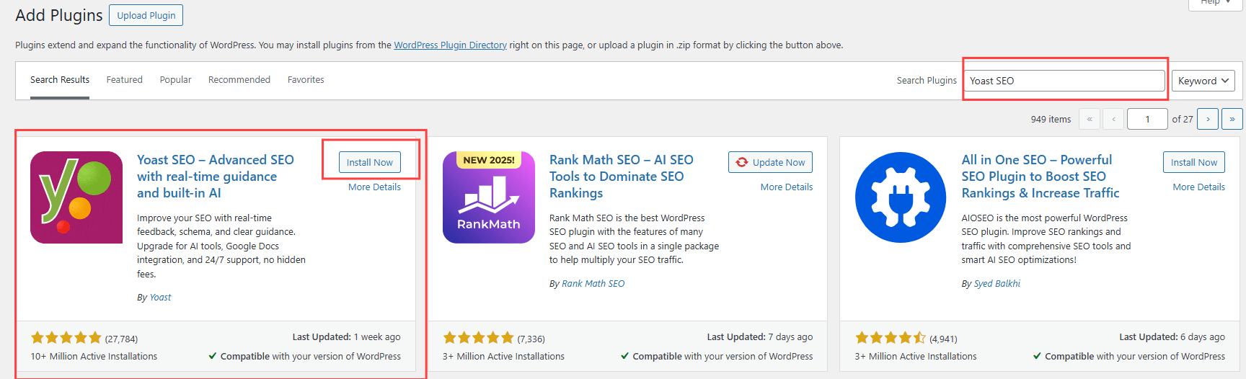
Task: Click the Yoast author link
Action: click(x=160, y=297)
